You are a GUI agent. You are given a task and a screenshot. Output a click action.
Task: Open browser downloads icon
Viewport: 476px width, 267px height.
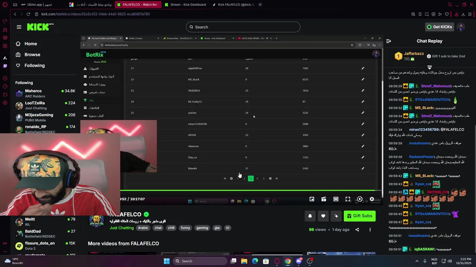click(463, 14)
